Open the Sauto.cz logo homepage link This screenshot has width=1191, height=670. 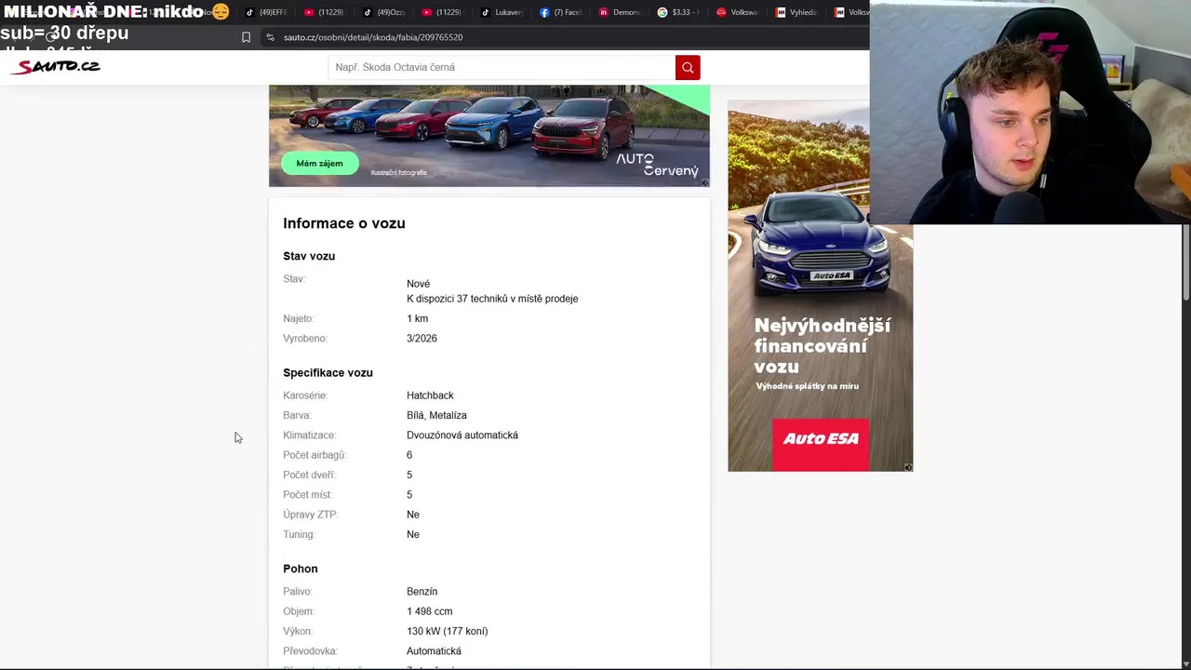(x=56, y=67)
